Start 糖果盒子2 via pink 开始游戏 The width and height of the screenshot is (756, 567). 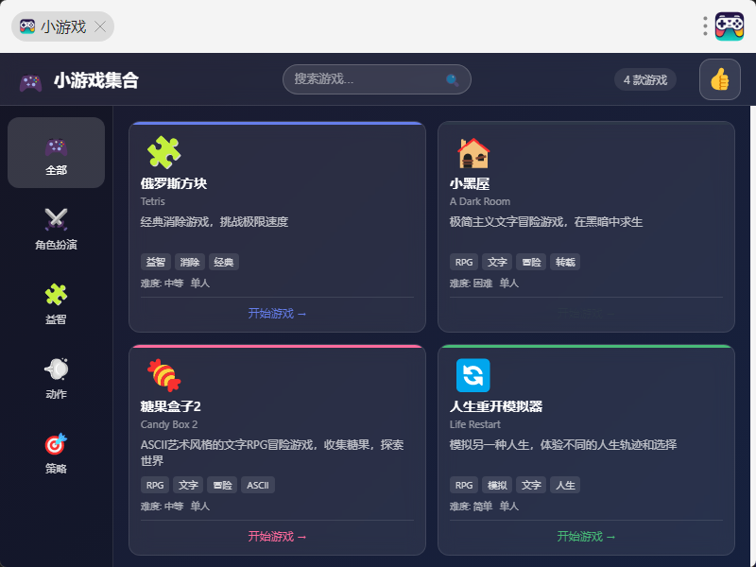[277, 537]
